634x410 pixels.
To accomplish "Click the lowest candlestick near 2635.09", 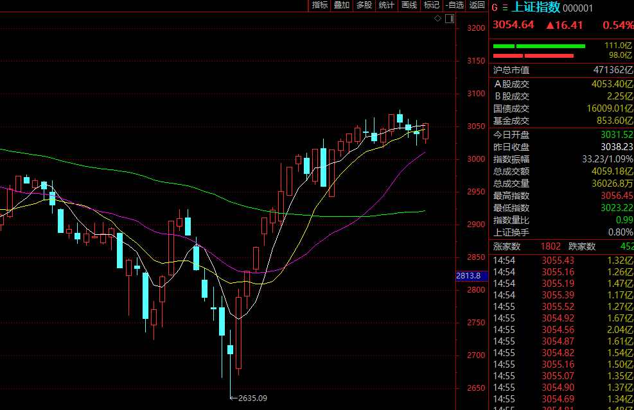I will (230, 350).
